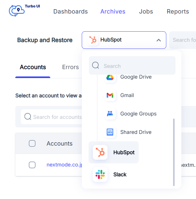Click the Google Drive icon

pyautogui.click(x=110, y=77)
